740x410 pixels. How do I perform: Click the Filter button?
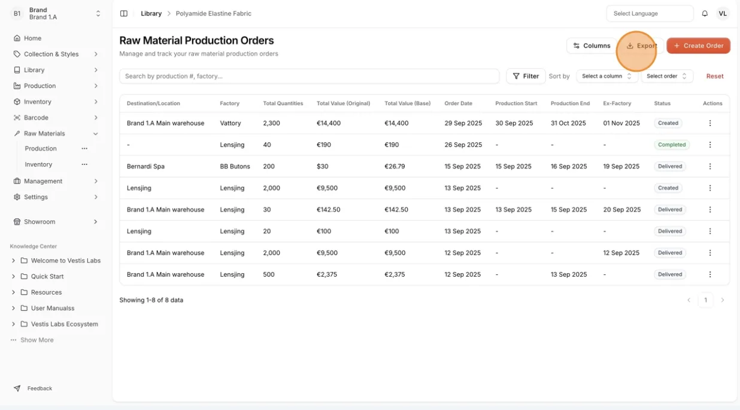(526, 77)
